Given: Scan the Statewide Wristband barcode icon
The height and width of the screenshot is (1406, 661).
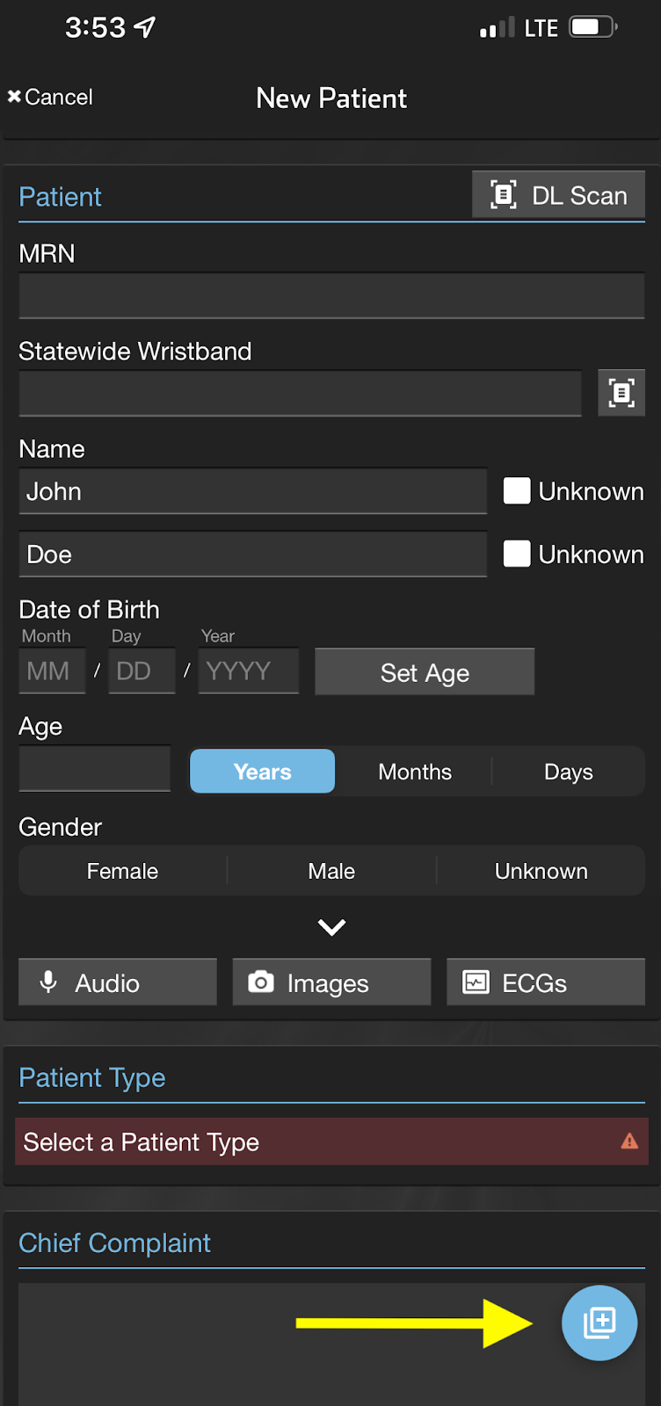Looking at the screenshot, I should pyautogui.click(x=621, y=393).
